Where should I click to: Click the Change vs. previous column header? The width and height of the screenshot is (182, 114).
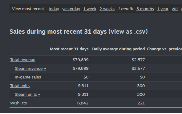164,49
